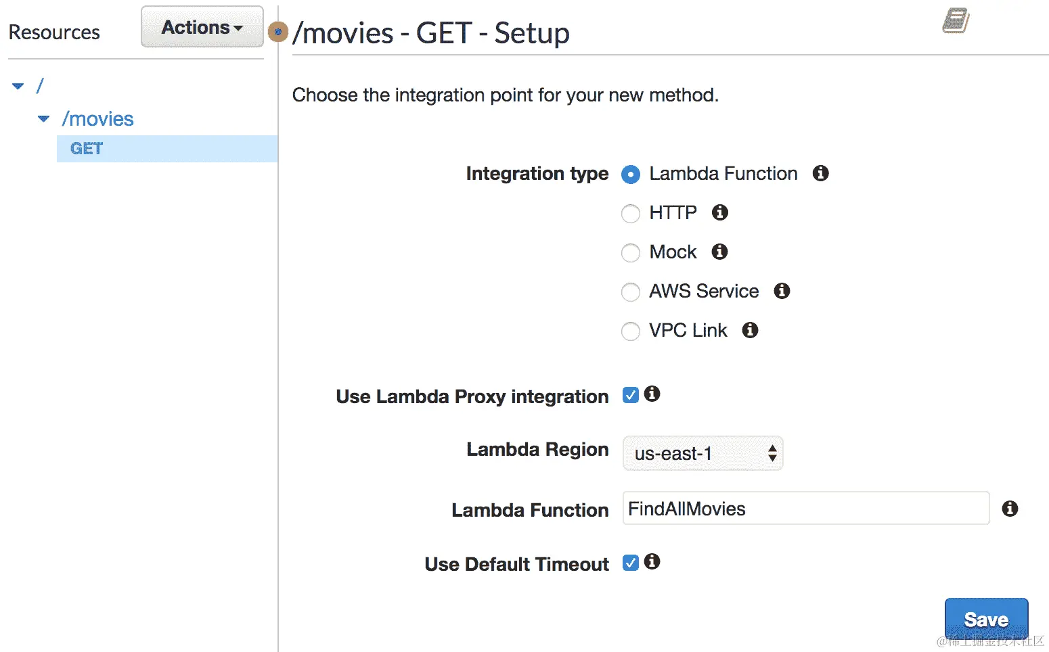Click the info icon beside AWS Service

(782, 291)
